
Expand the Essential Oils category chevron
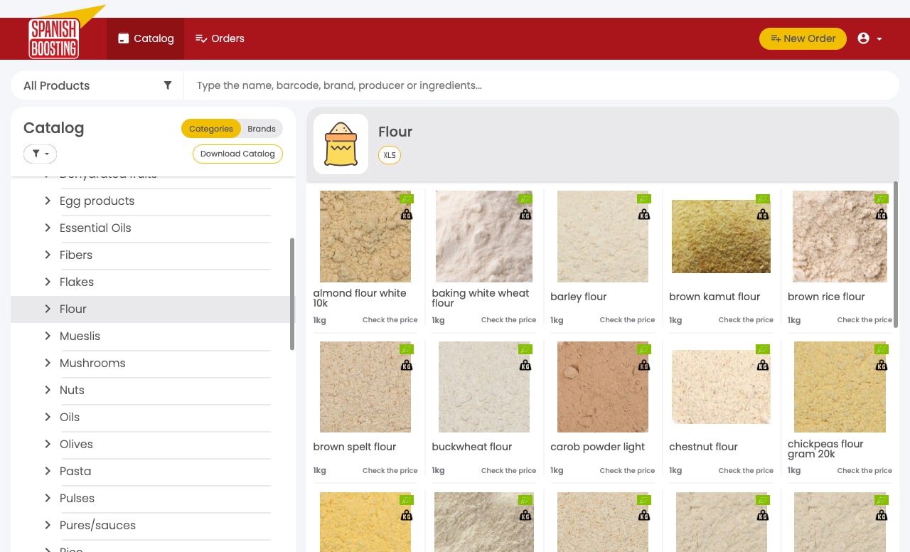click(48, 228)
